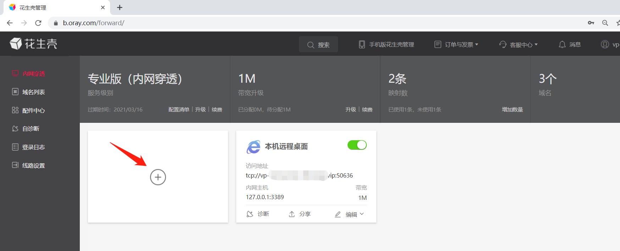Click the 域名列表 sidebar icon
The image size is (620, 251).
(15, 92)
